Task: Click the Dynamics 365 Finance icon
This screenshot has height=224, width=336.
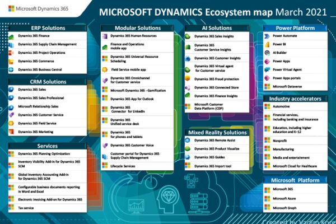Action: click(11, 37)
